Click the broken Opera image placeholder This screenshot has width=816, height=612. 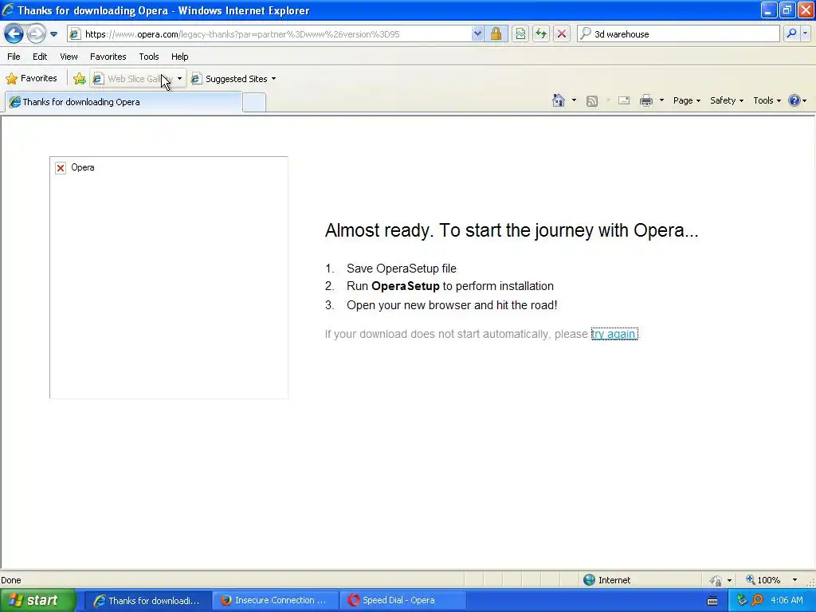[x=169, y=277]
